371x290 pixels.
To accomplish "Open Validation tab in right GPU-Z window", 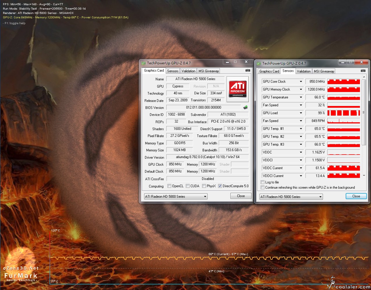I will point(304,71).
